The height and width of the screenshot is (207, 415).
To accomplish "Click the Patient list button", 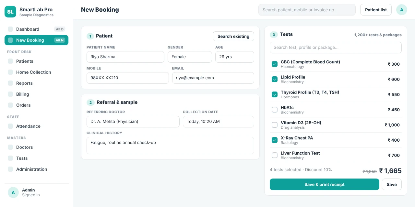I will coord(376,10).
